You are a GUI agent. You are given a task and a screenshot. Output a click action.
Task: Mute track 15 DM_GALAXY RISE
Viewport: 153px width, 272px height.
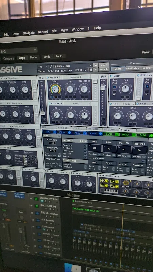[42, 202]
